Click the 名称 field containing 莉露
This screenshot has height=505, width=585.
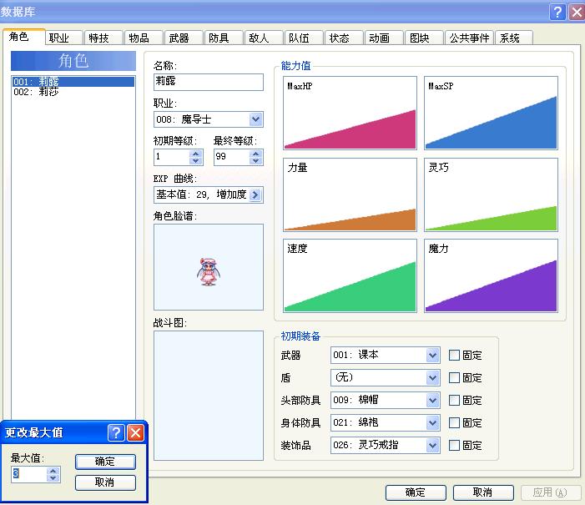click(x=208, y=82)
